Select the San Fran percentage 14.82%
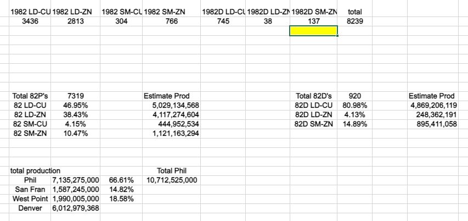The image size is (468, 221). (121, 190)
